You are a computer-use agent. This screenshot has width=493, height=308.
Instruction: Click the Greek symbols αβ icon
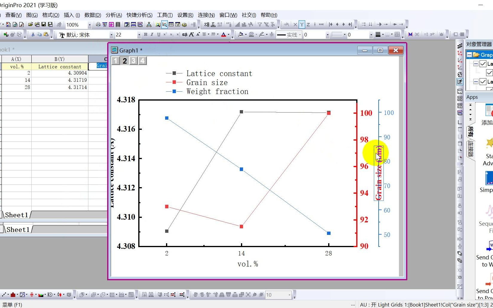tap(185, 35)
